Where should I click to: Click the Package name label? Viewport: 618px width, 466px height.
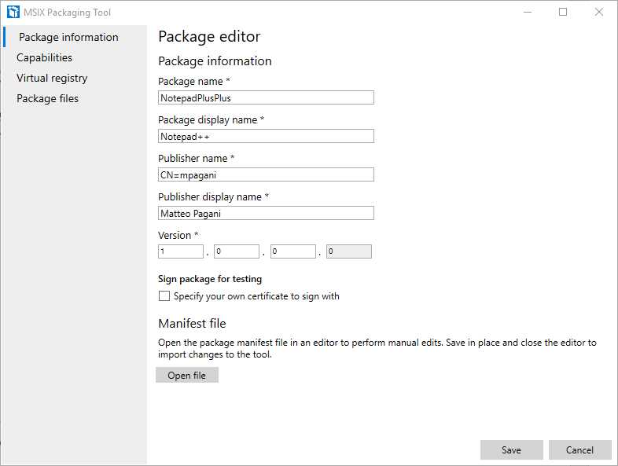(x=194, y=81)
